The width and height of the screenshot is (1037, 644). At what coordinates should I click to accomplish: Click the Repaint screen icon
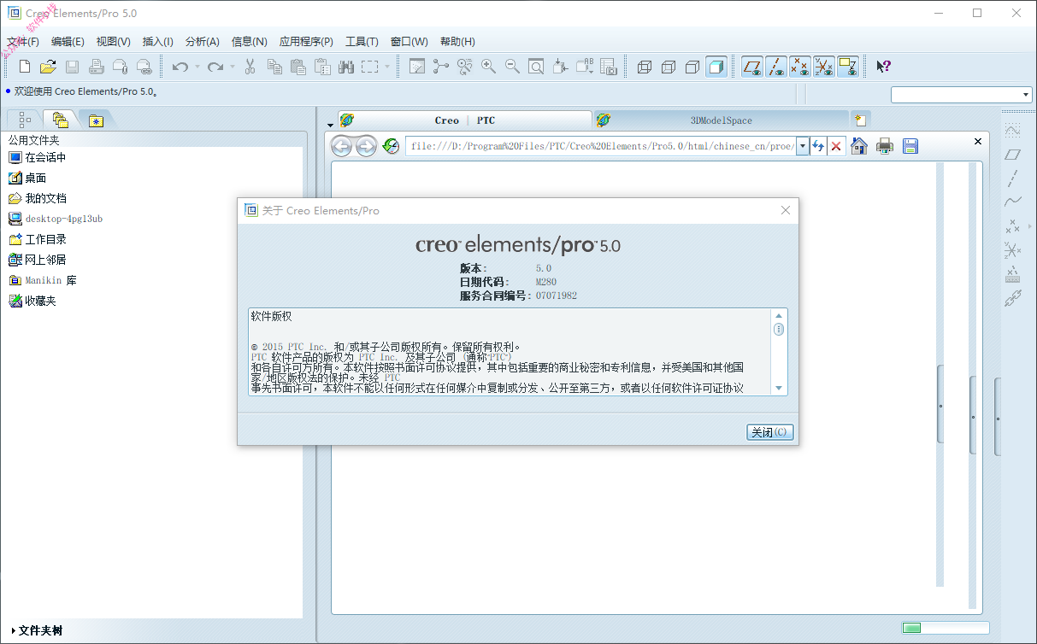pyautogui.click(x=417, y=67)
